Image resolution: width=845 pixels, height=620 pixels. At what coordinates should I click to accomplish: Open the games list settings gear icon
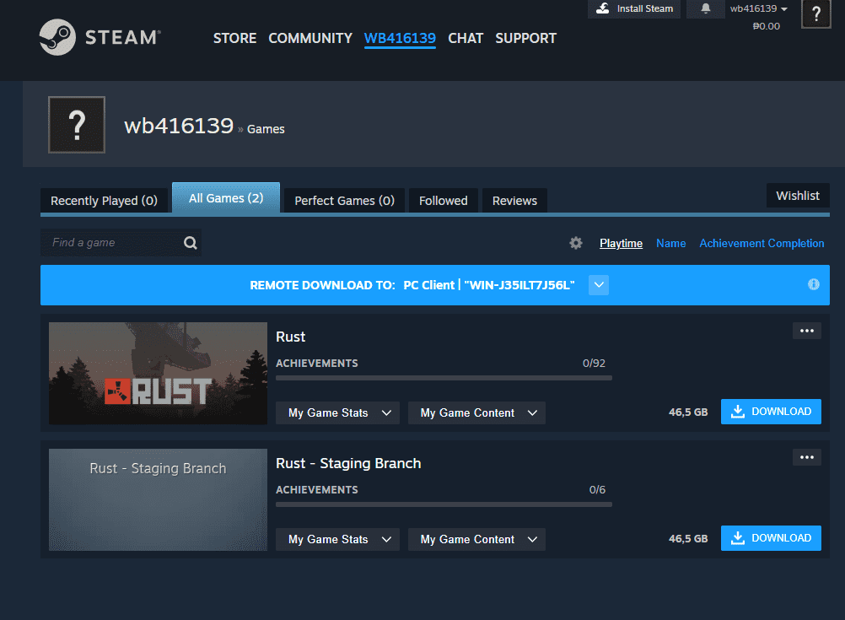coord(576,243)
